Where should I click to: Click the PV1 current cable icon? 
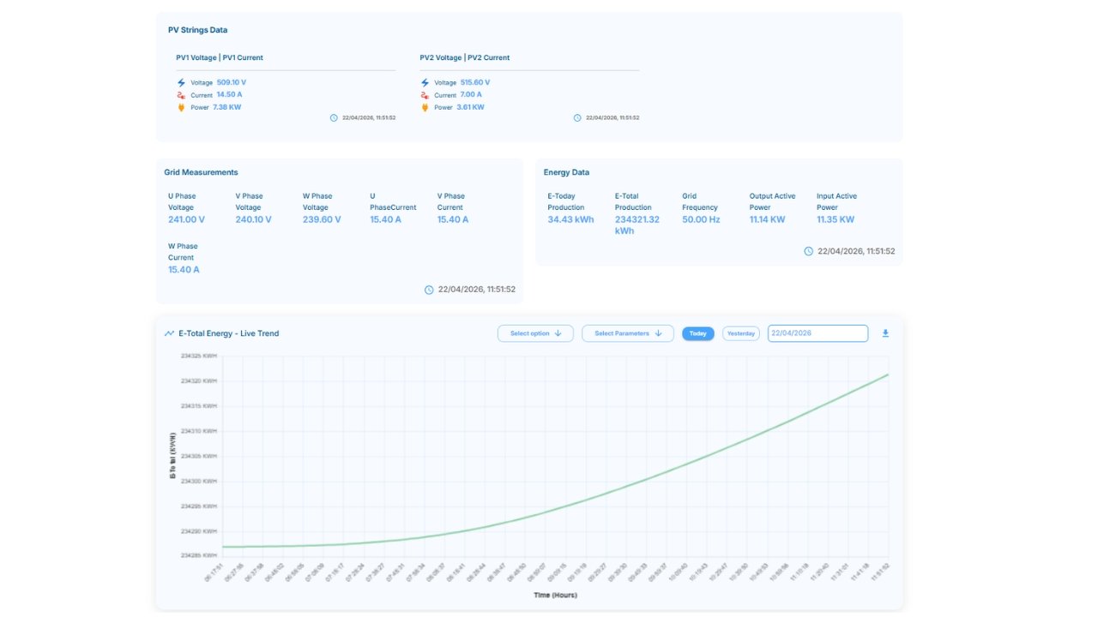(x=181, y=95)
